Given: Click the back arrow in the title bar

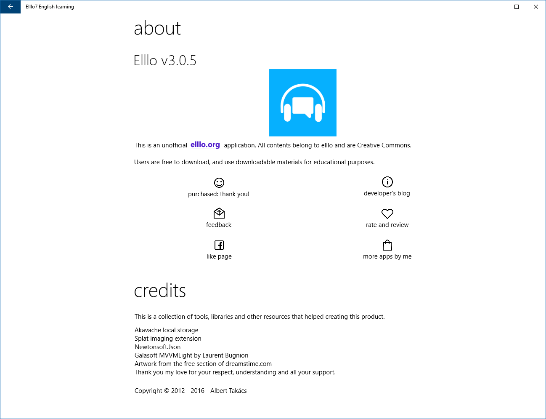Looking at the screenshot, I should (10, 7).
